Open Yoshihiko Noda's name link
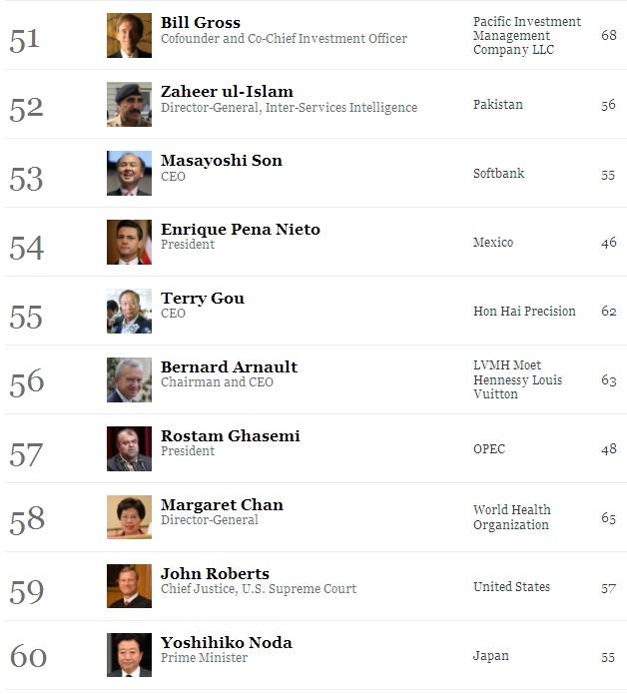 226,643
